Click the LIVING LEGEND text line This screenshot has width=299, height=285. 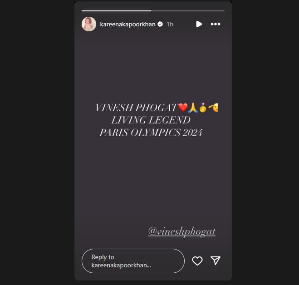[x=151, y=120]
